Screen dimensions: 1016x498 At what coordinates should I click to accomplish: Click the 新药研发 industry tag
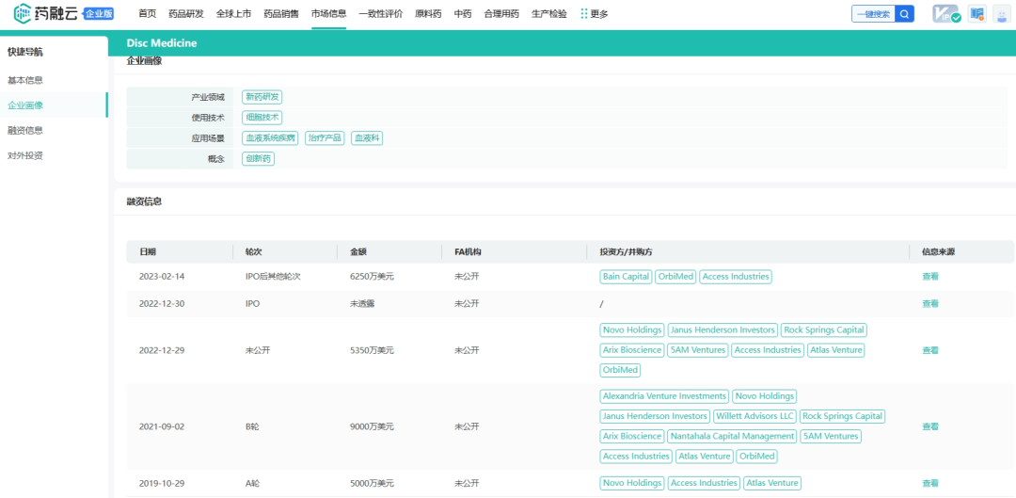pos(262,97)
